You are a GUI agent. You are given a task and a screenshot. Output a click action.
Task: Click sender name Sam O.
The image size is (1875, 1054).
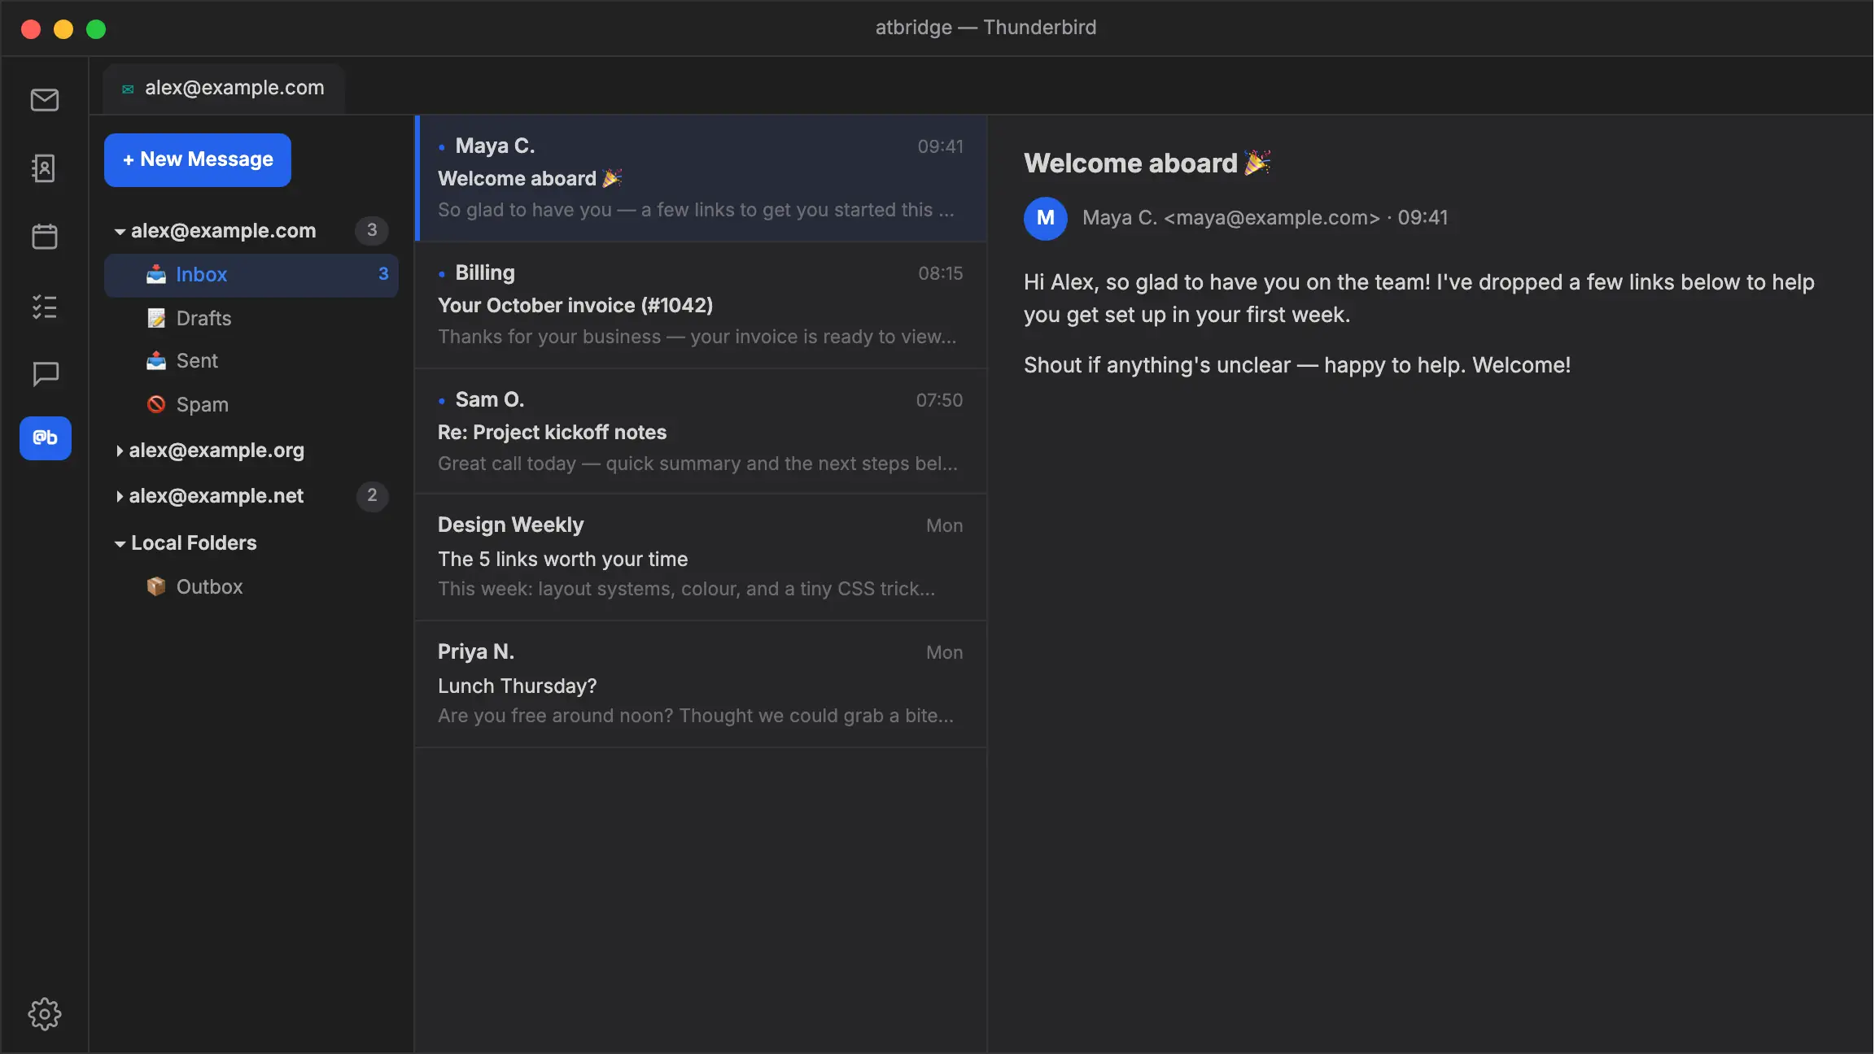point(490,400)
